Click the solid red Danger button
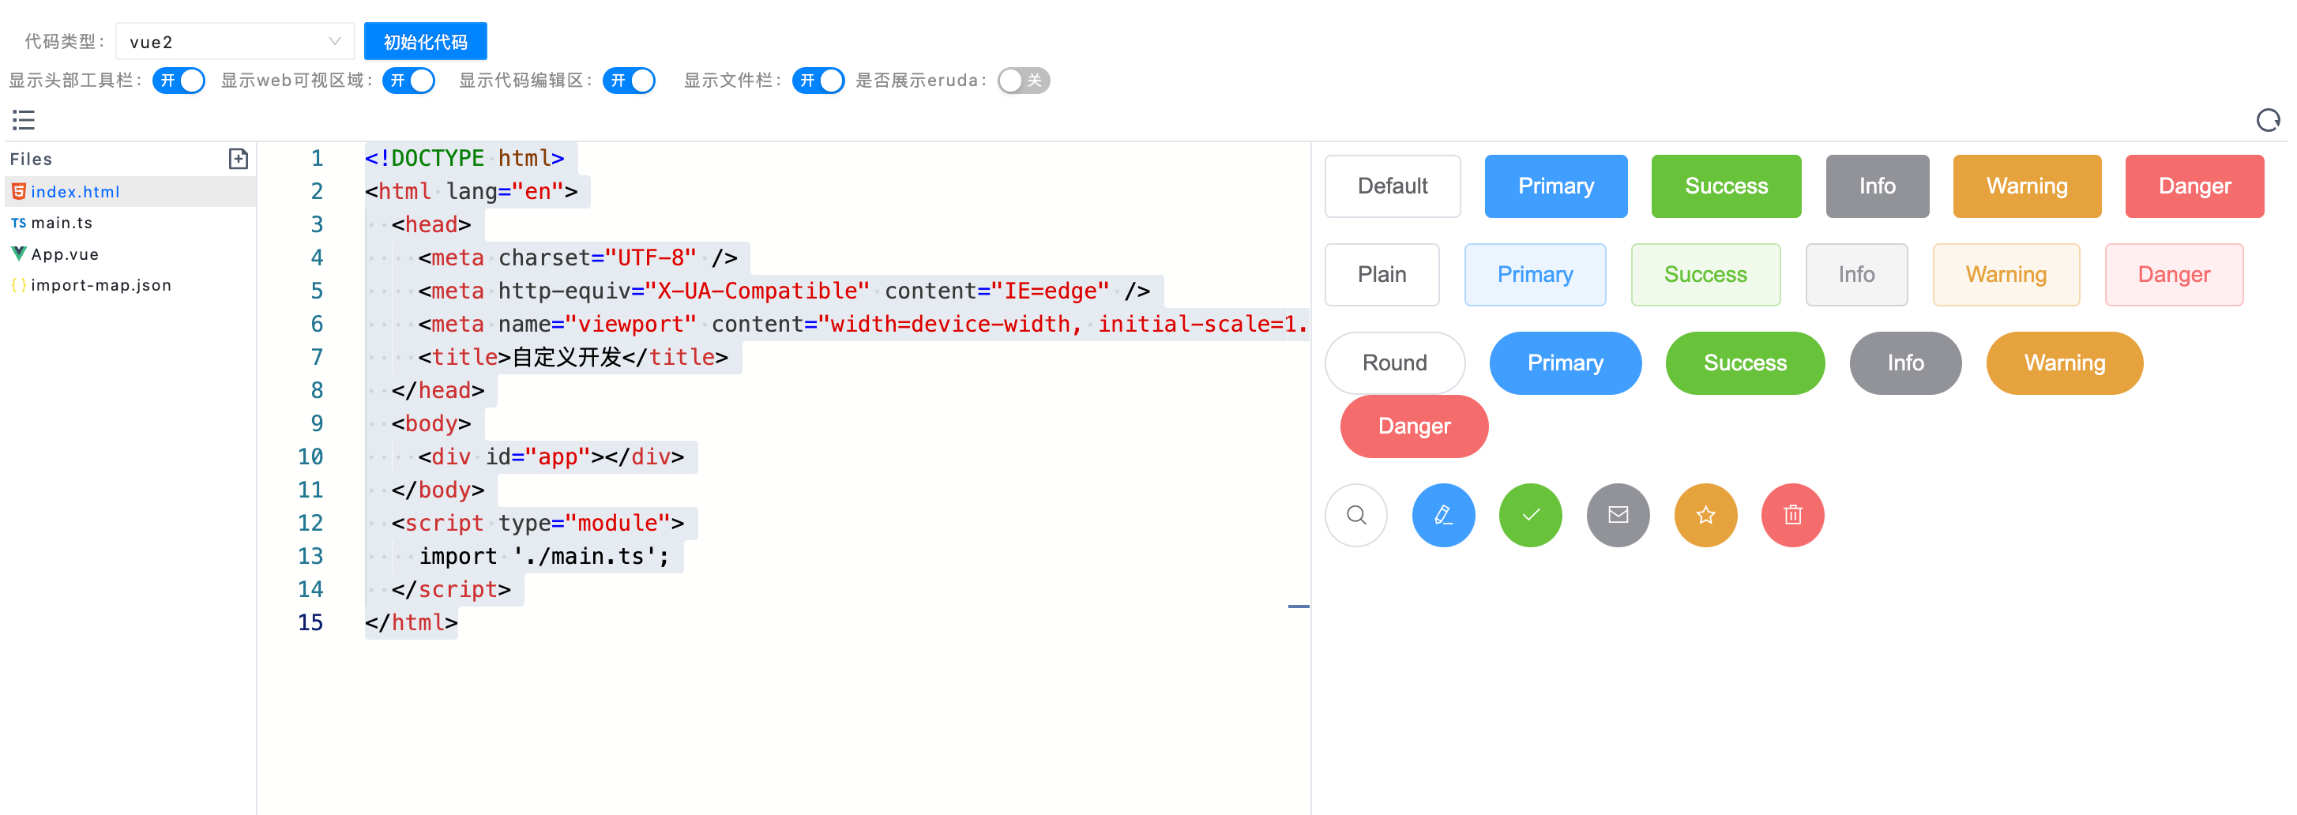Screen dimensions: 2297x815 click(2194, 186)
